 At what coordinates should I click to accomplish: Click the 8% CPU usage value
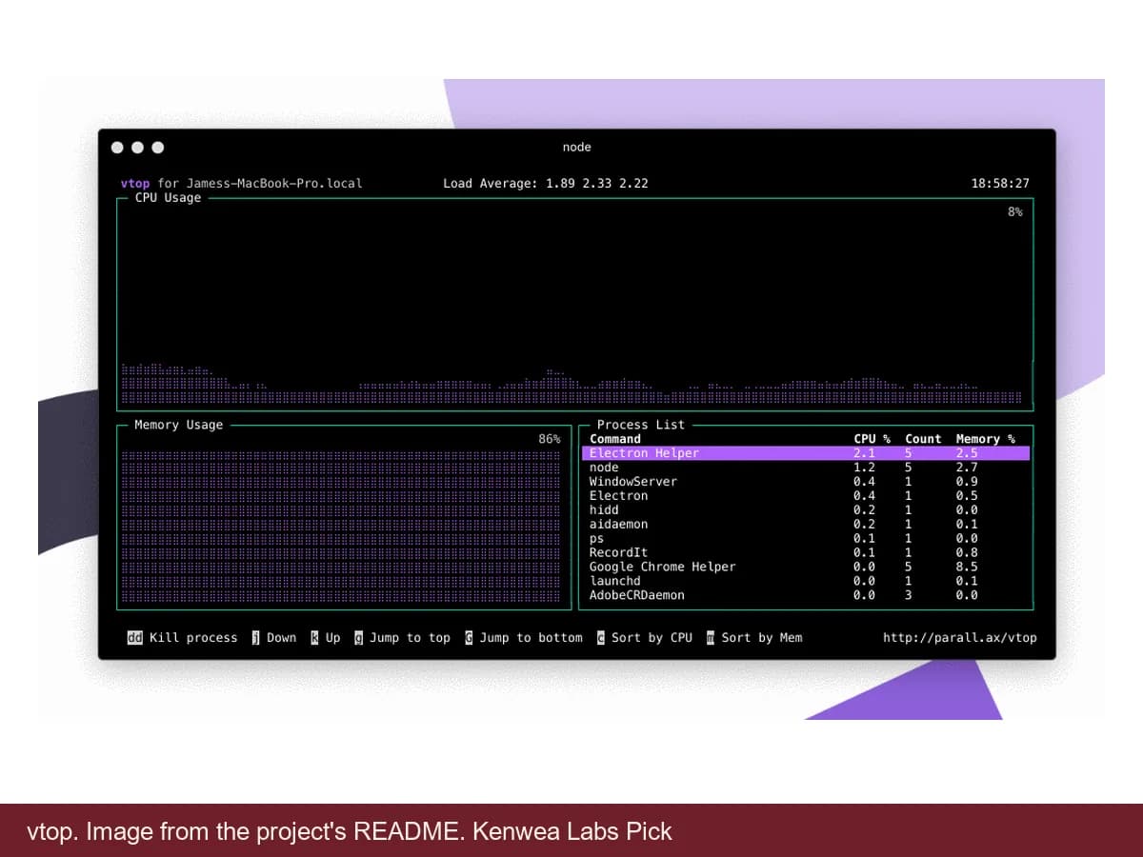click(1015, 211)
